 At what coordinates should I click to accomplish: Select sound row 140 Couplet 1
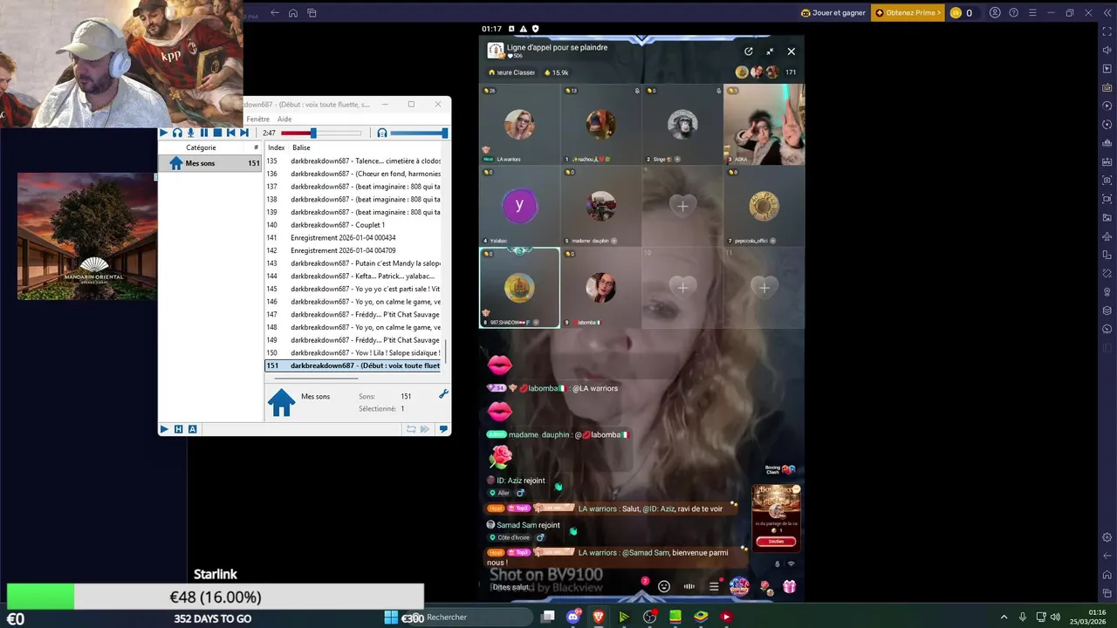(x=354, y=225)
